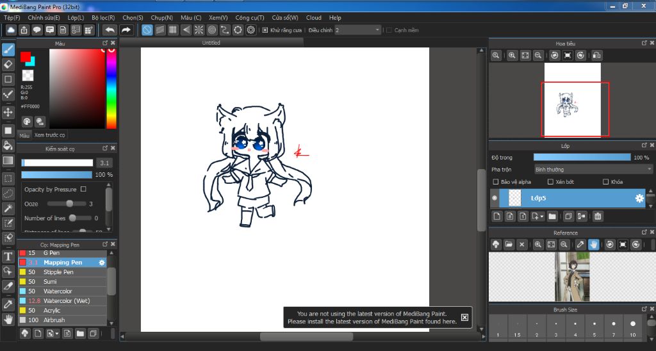Image resolution: width=656 pixels, height=351 pixels.
Task: Choose the Move tool
Action: (8, 112)
